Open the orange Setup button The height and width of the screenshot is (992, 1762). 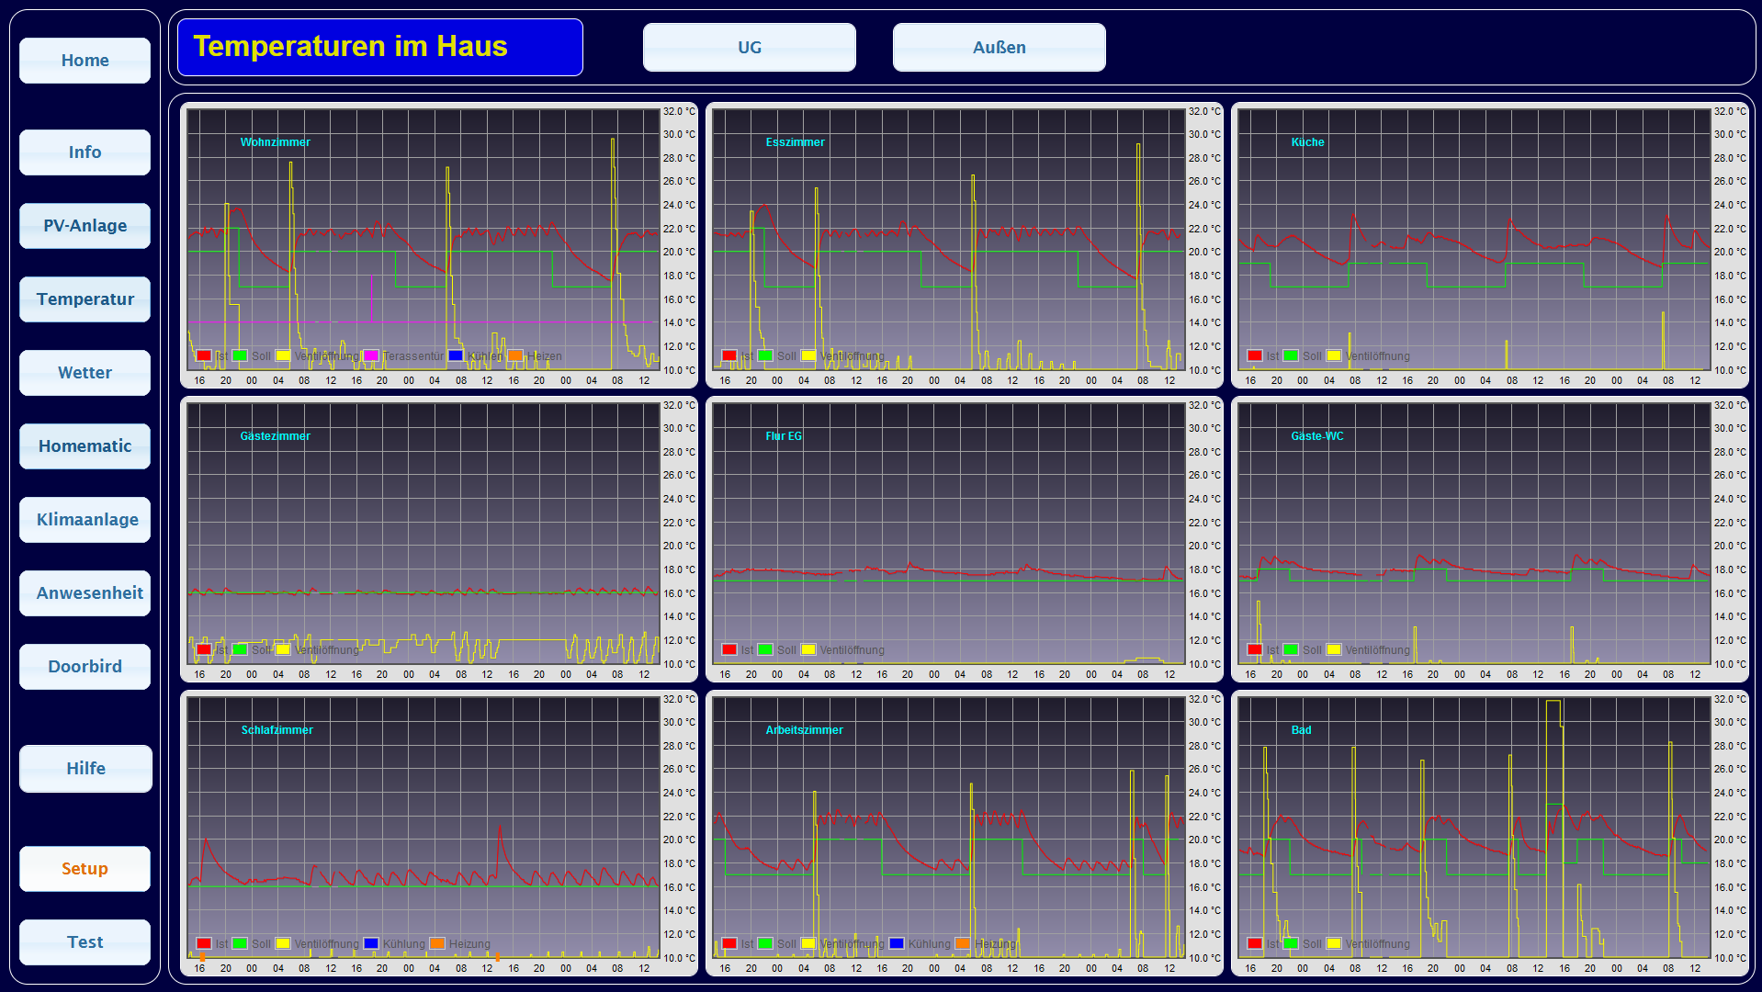(85, 869)
